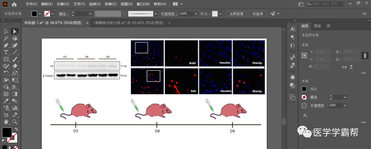
Task: Select the Hand tool
Action: pos(6,122)
